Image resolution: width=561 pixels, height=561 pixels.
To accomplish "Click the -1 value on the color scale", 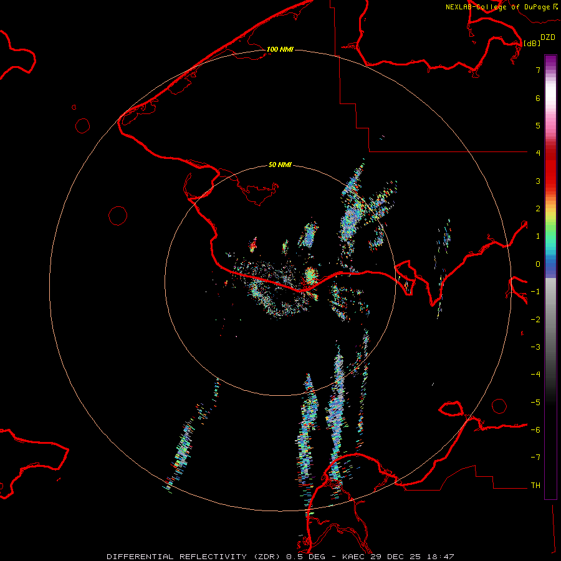I will click(535, 292).
